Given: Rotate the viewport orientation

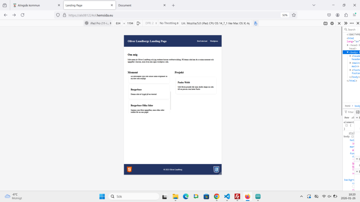Looking at the screenshot, I should pos(139,23).
